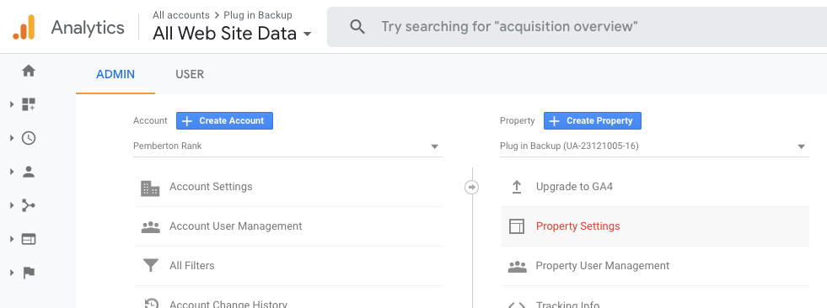Viewport: 827px width, 308px height.
Task: Click the All Filters funnel icon
Action: click(151, 266)
